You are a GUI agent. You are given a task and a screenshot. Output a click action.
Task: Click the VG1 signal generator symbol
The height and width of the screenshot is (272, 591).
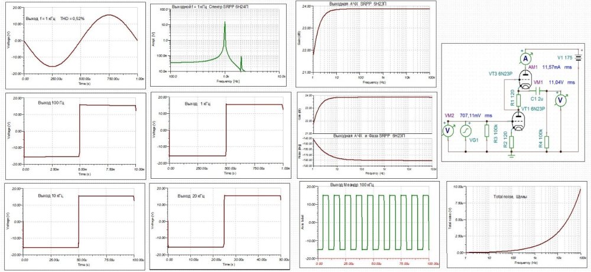(x=466, y=130)
